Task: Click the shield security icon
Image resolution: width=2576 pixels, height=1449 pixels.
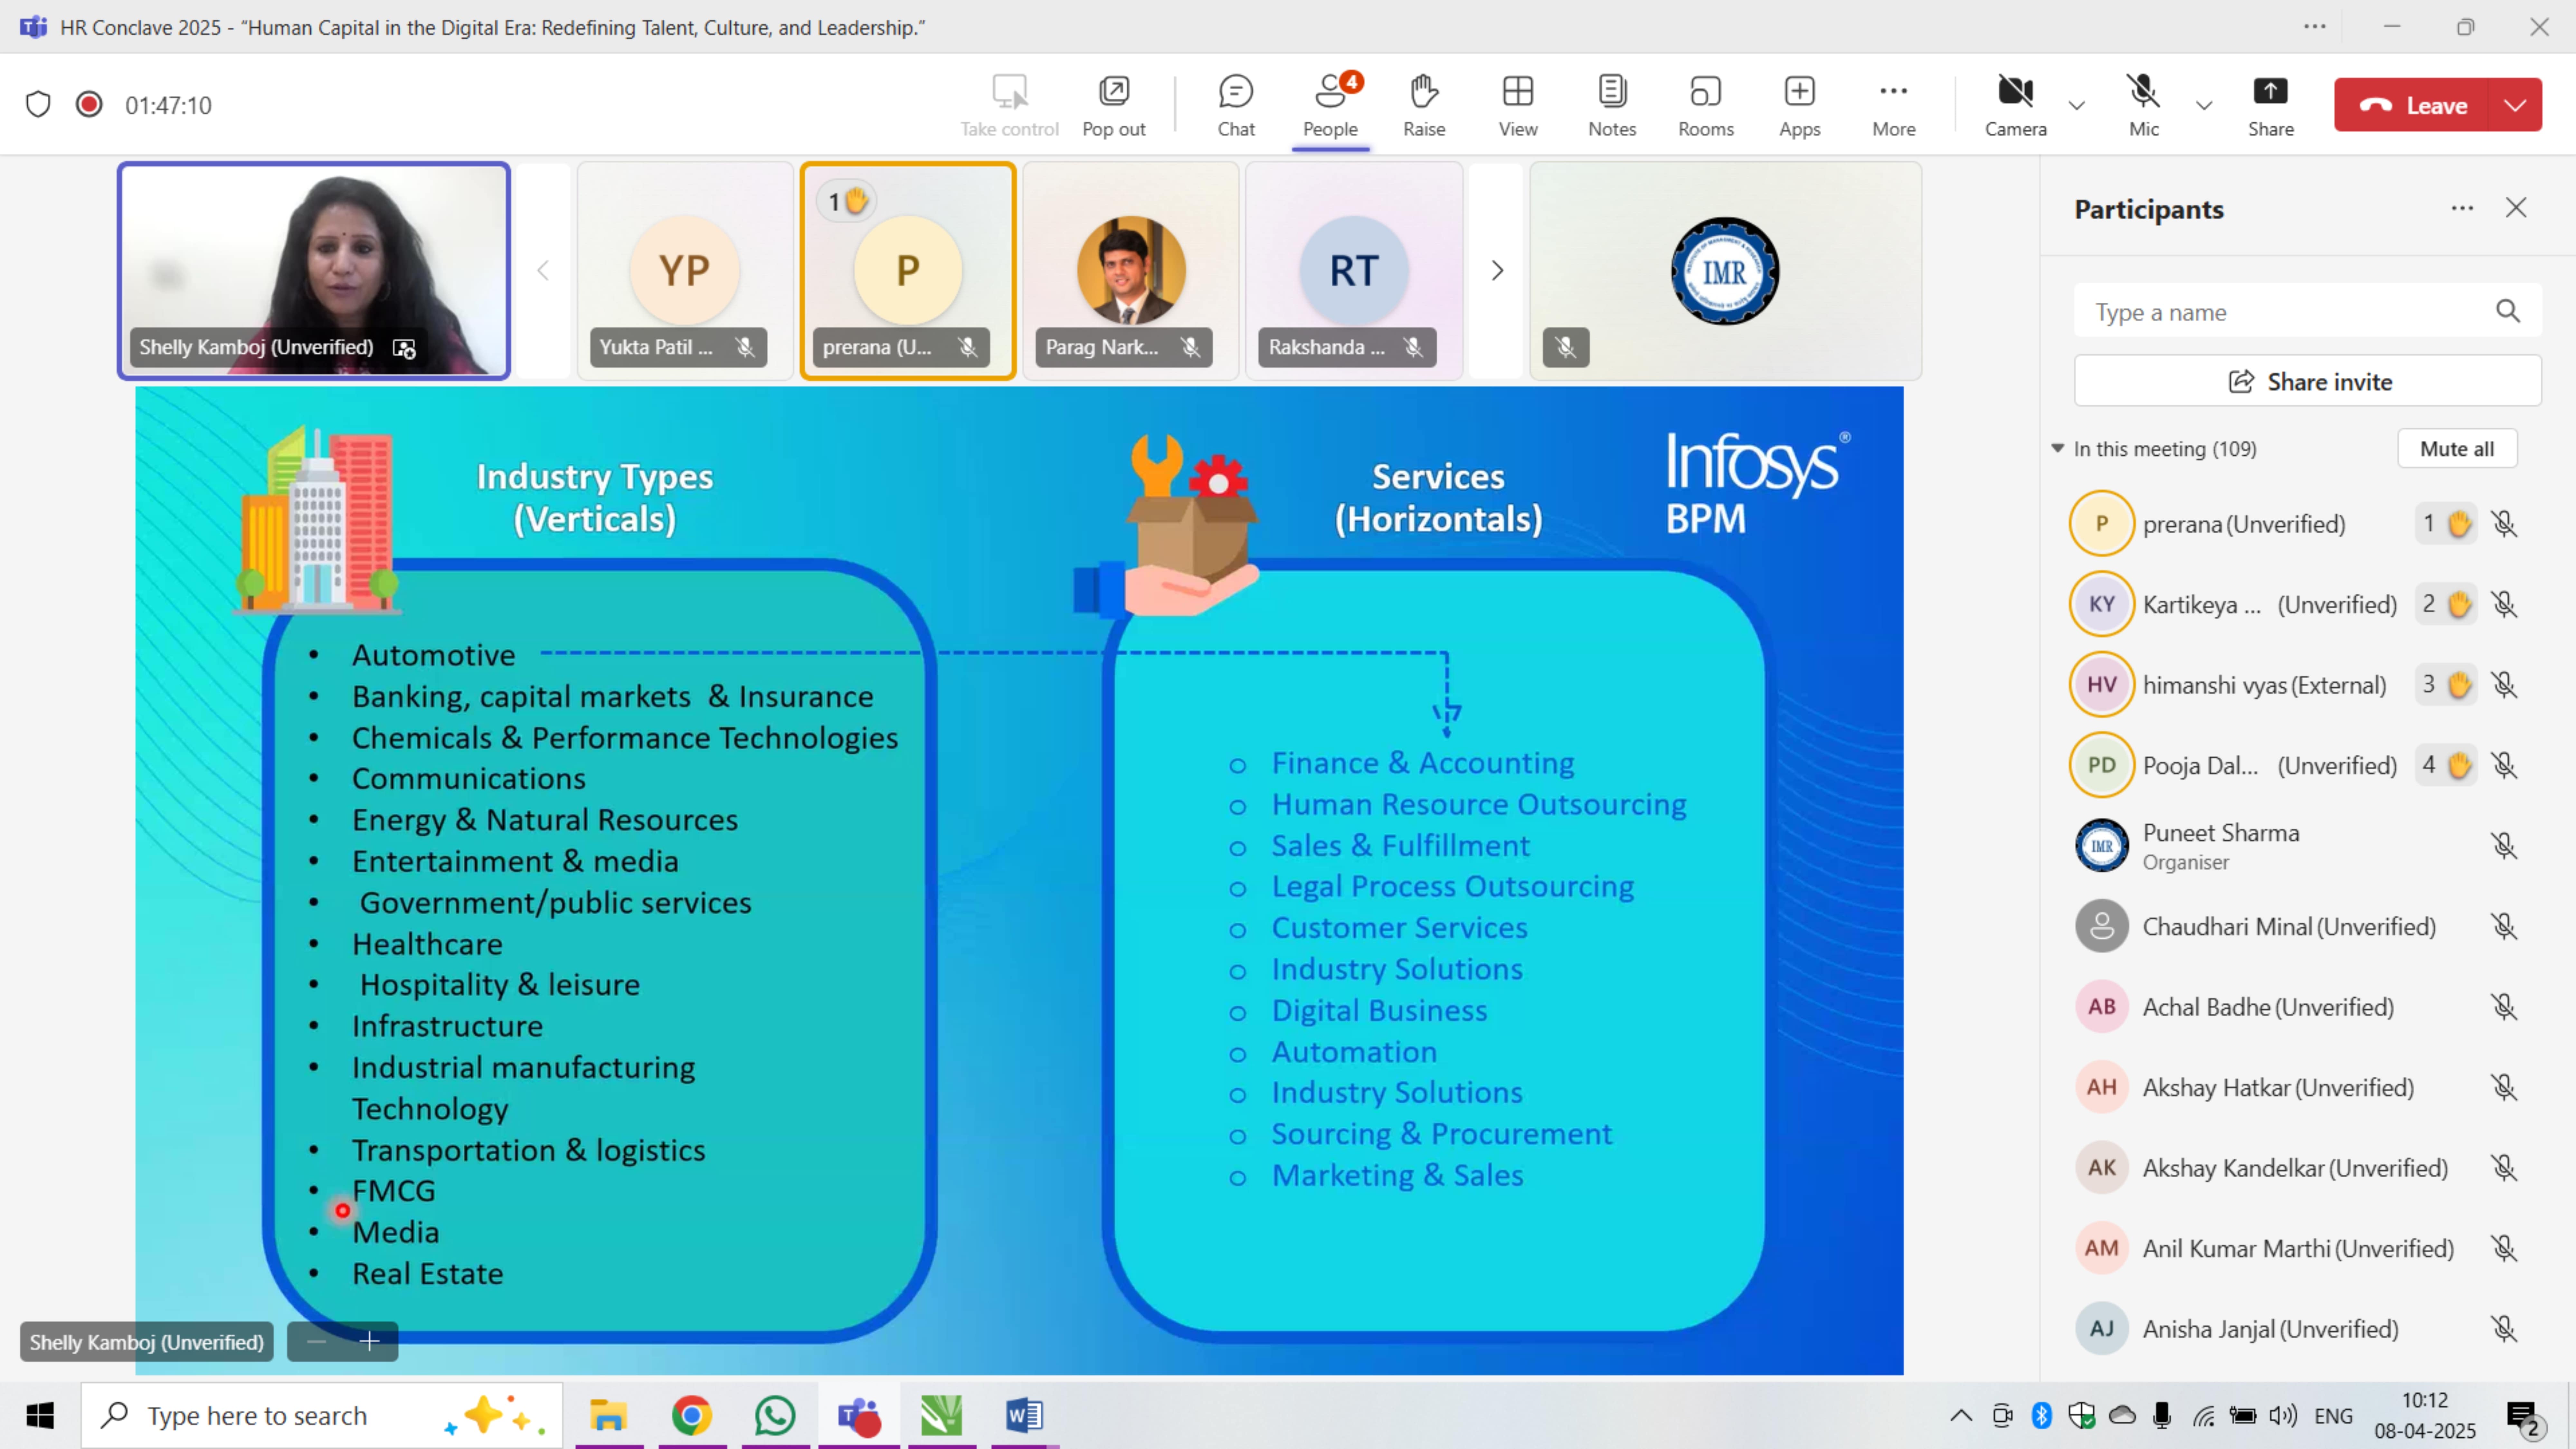Action: pyautogui.click(x=38, y=104)
